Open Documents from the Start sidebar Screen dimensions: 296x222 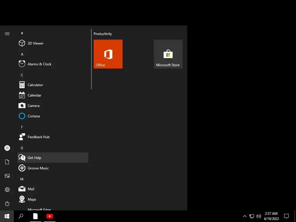tap(7, 162)
